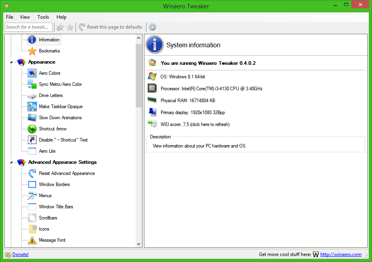Viewport: 372px width, 262px height.
Task: Click the Information tree icon
Action: pos(32,40)
